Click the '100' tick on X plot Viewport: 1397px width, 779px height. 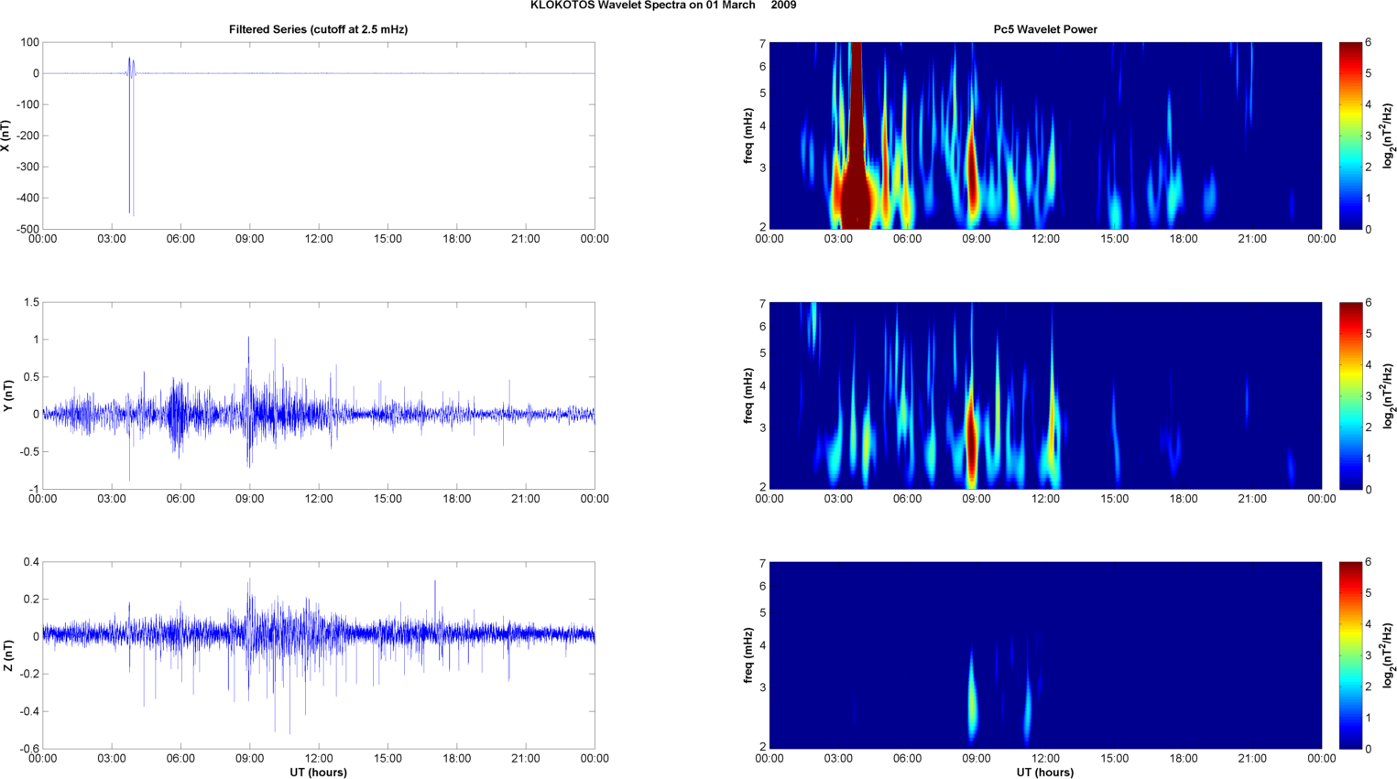coord(29,42)
